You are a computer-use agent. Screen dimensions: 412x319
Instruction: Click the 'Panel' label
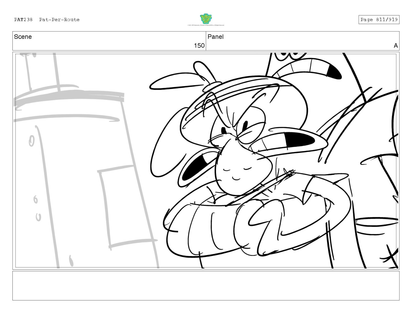coord(216,37)
